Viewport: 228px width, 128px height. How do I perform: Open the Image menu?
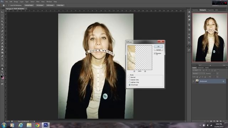pyautogui.click(x=16, y=2)
